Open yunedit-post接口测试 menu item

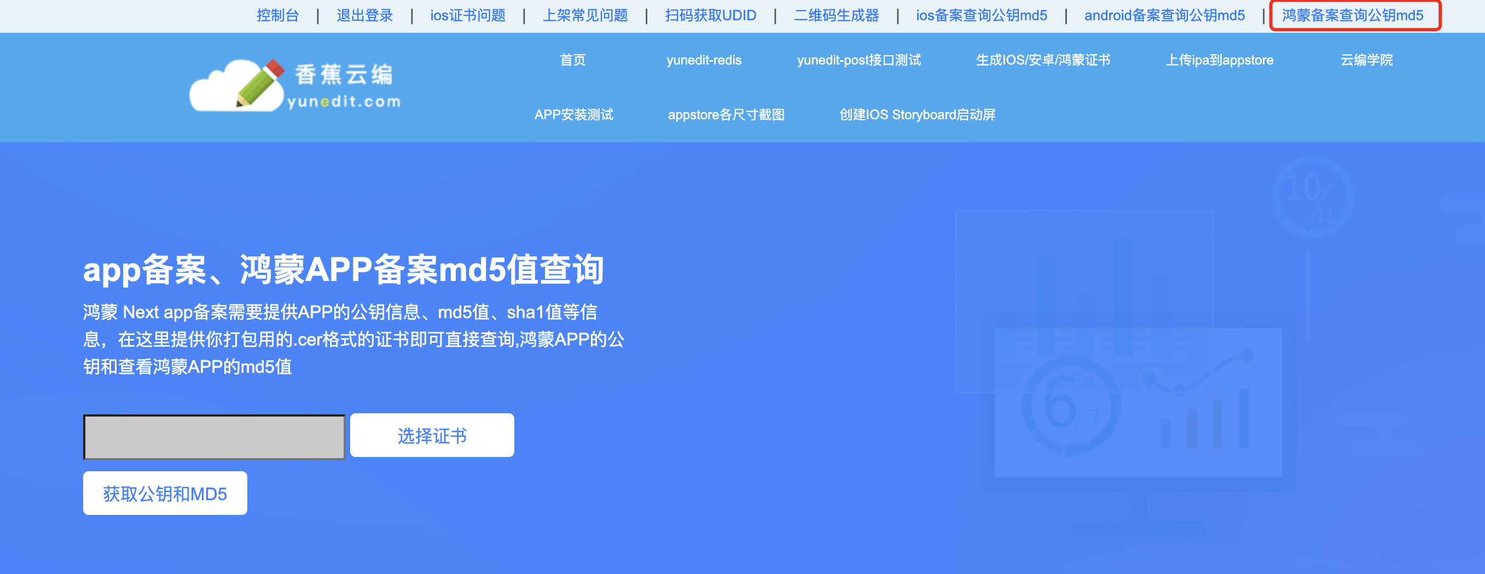(859, 60)
